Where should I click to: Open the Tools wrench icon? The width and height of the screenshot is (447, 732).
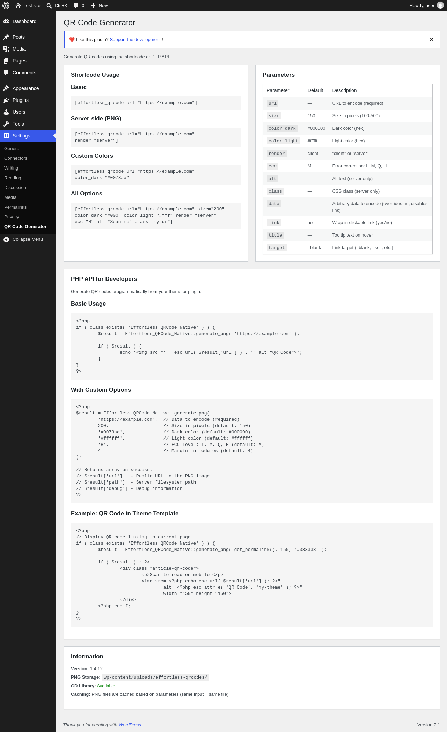click(x=6, y=124)
